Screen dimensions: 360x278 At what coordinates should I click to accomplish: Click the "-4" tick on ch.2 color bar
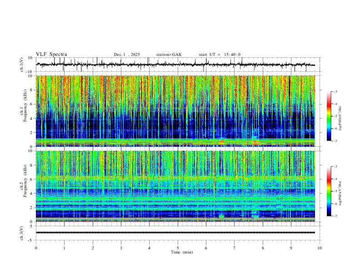(x=335, y=179)
